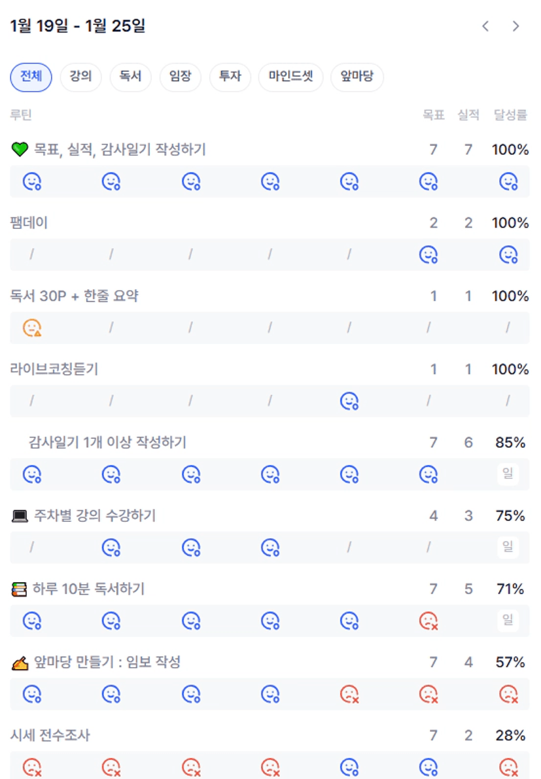This screenshot has height=779, width=541.
Task: Filter routines by 임장 tab
Action: point(180,77)
